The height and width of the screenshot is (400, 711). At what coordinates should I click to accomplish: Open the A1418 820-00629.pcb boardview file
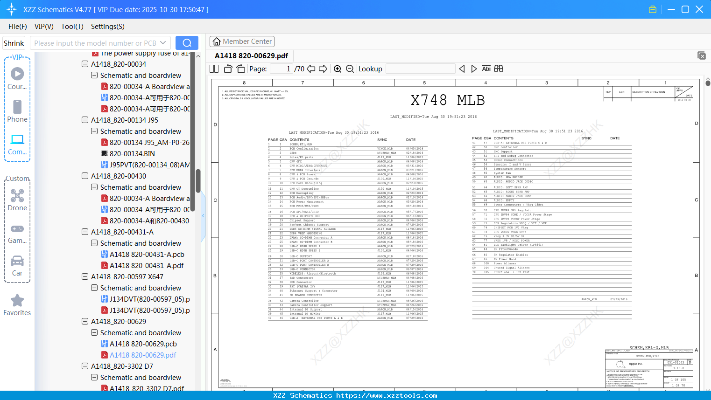(143, 344)
